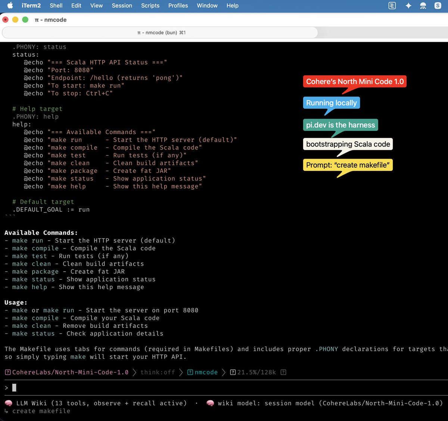Click the 21.5%/128k context usage indicator
The width and height of the screenshot is (448, 421).
(x=257, y=372)
